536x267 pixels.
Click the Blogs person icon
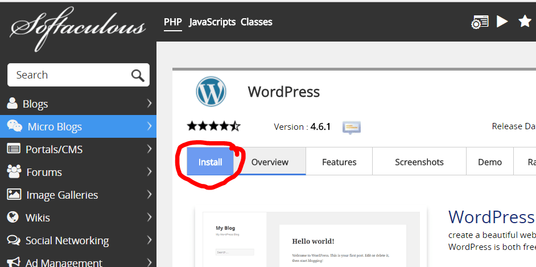click(13, 103)
